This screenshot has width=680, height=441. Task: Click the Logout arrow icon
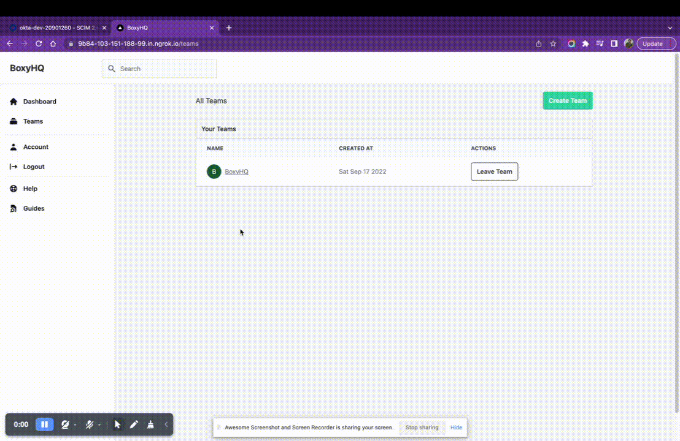[x=14, y=166]
